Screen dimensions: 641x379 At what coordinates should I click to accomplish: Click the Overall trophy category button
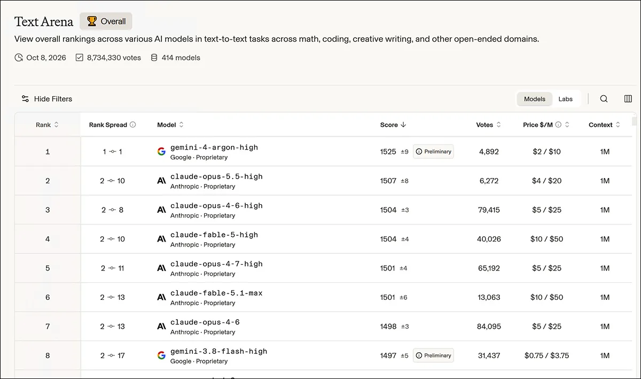click(106, 21)
